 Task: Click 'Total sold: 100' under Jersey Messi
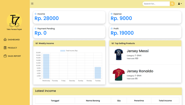(x=132, y=58)
